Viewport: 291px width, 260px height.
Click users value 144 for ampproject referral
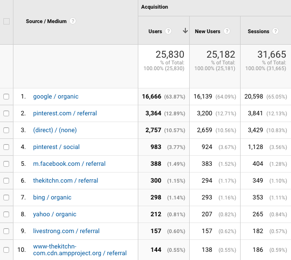156,250
